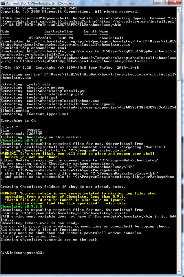184x277 pixels.
Task: Click the window title 'Administrator: C:\Windows\System32\cmd.exe'
Action: click(40, 3)
